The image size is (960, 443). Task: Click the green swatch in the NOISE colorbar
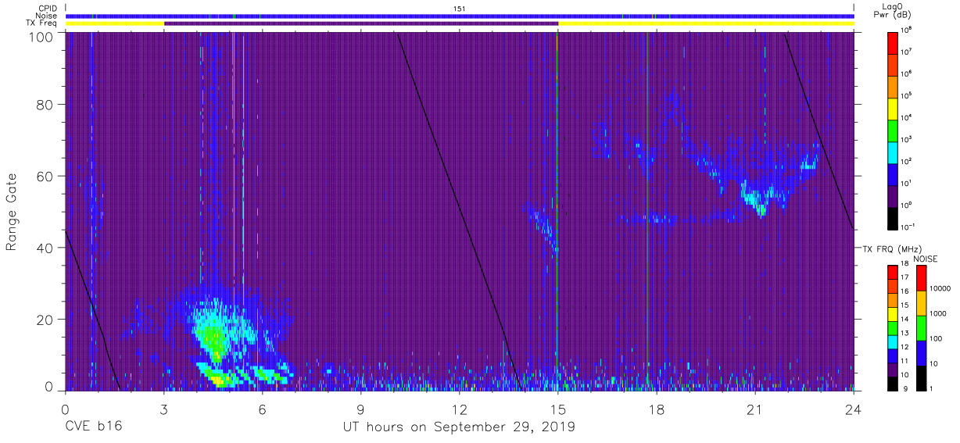920,327
